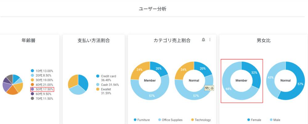This screenshot has width=308, height=124.
Task: Click the 10代 blue legend dot
Action: [32, 71]
